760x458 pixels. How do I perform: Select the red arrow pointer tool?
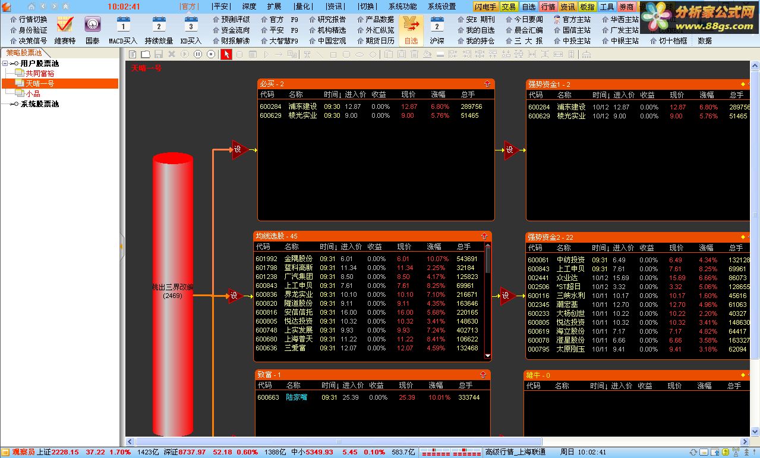click(x=226, y=54)
